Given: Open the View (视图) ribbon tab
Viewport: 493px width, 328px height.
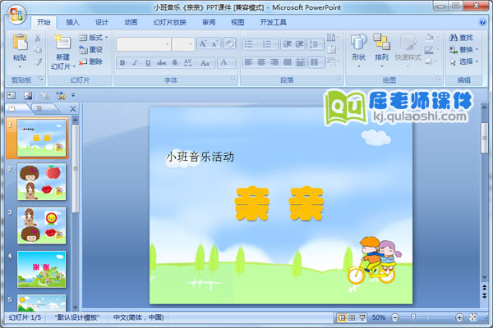Looking at the screenshot, I should click(237, 22).
